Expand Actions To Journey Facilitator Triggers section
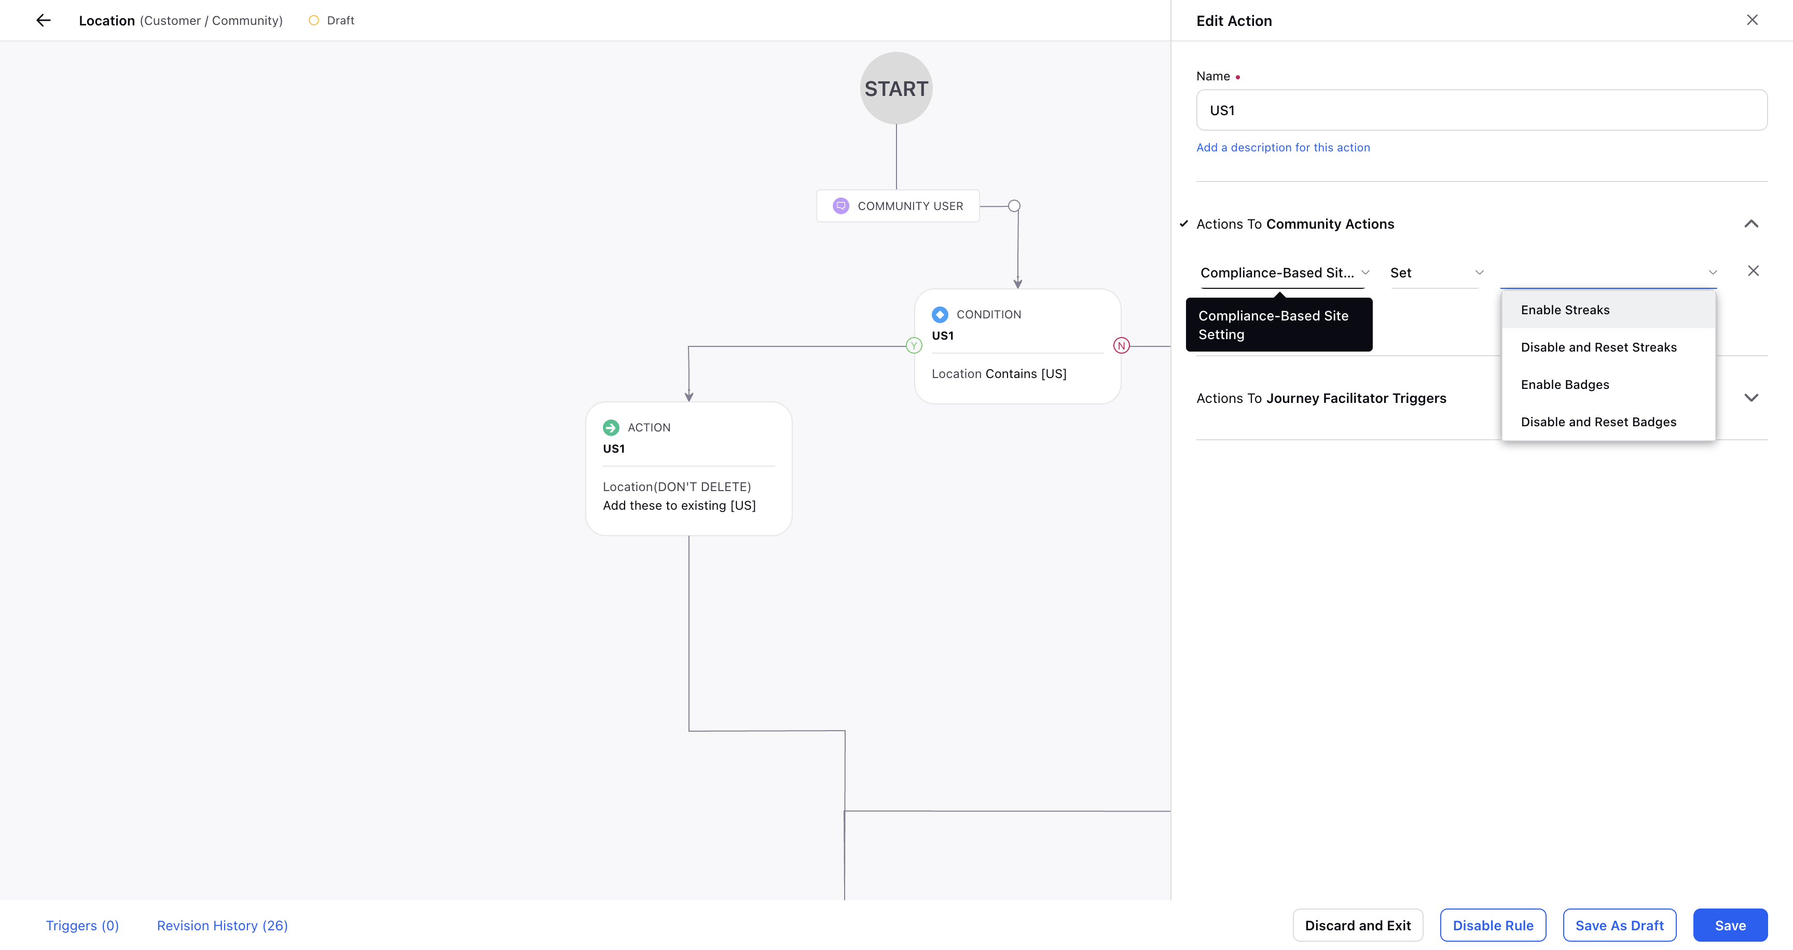The width and height of the screenshot is (1793, 950). click(x=1751, y=398)
